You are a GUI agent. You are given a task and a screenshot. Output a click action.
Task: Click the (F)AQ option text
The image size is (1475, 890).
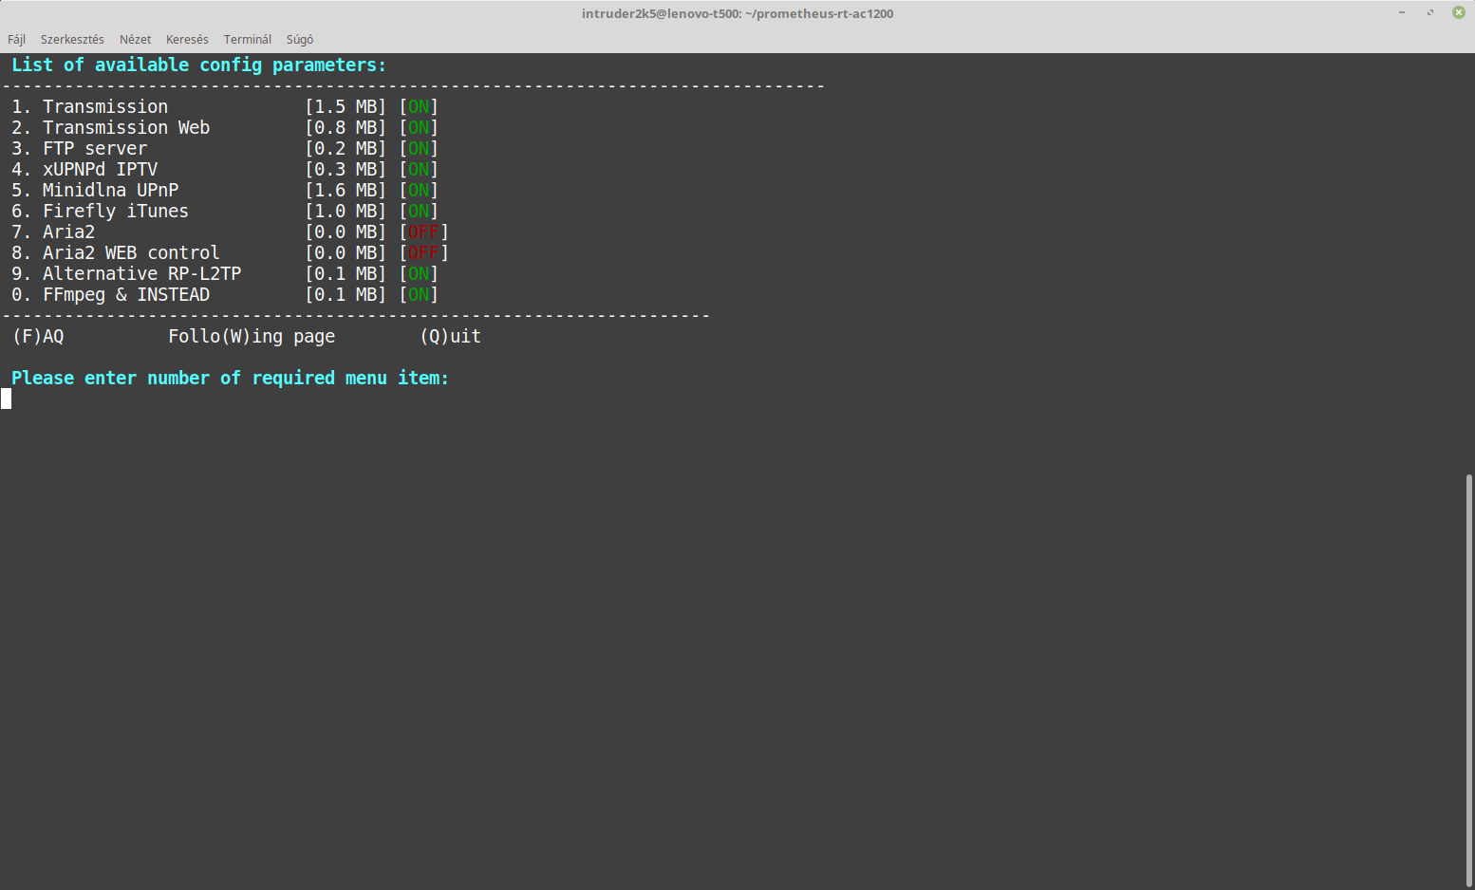tap(38, 336)
